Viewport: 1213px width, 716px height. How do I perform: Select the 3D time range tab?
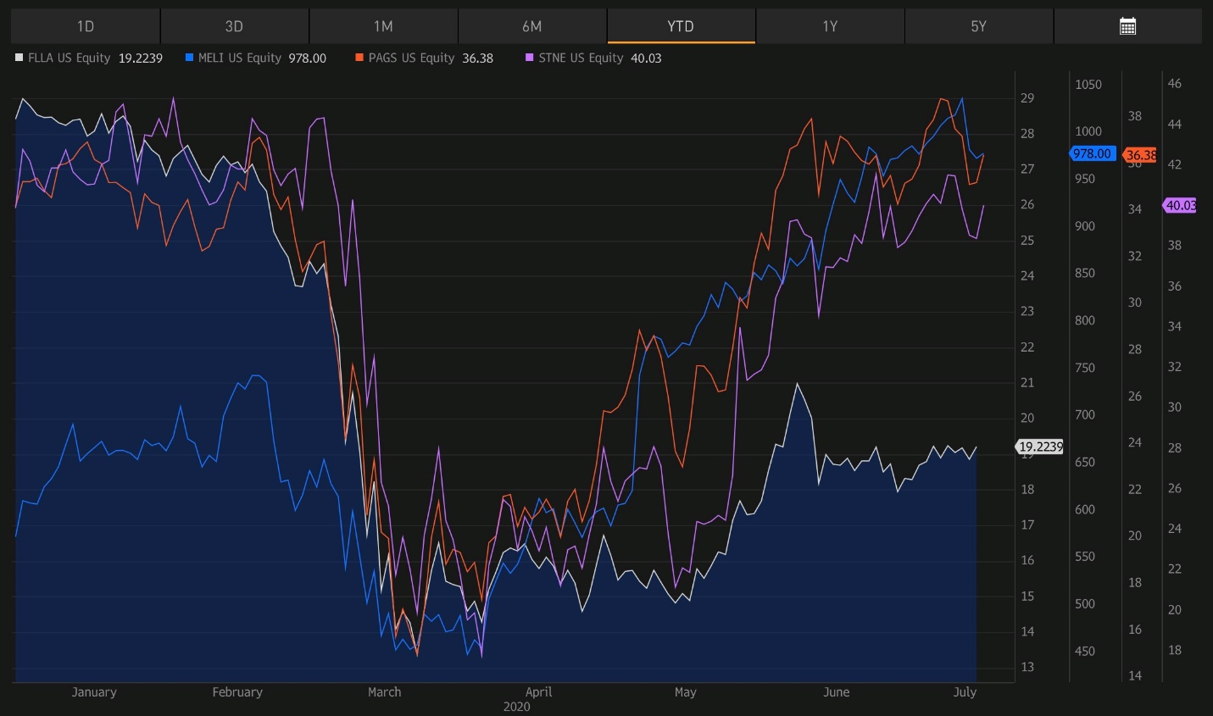pyautogui.click(x=235, y=26)
